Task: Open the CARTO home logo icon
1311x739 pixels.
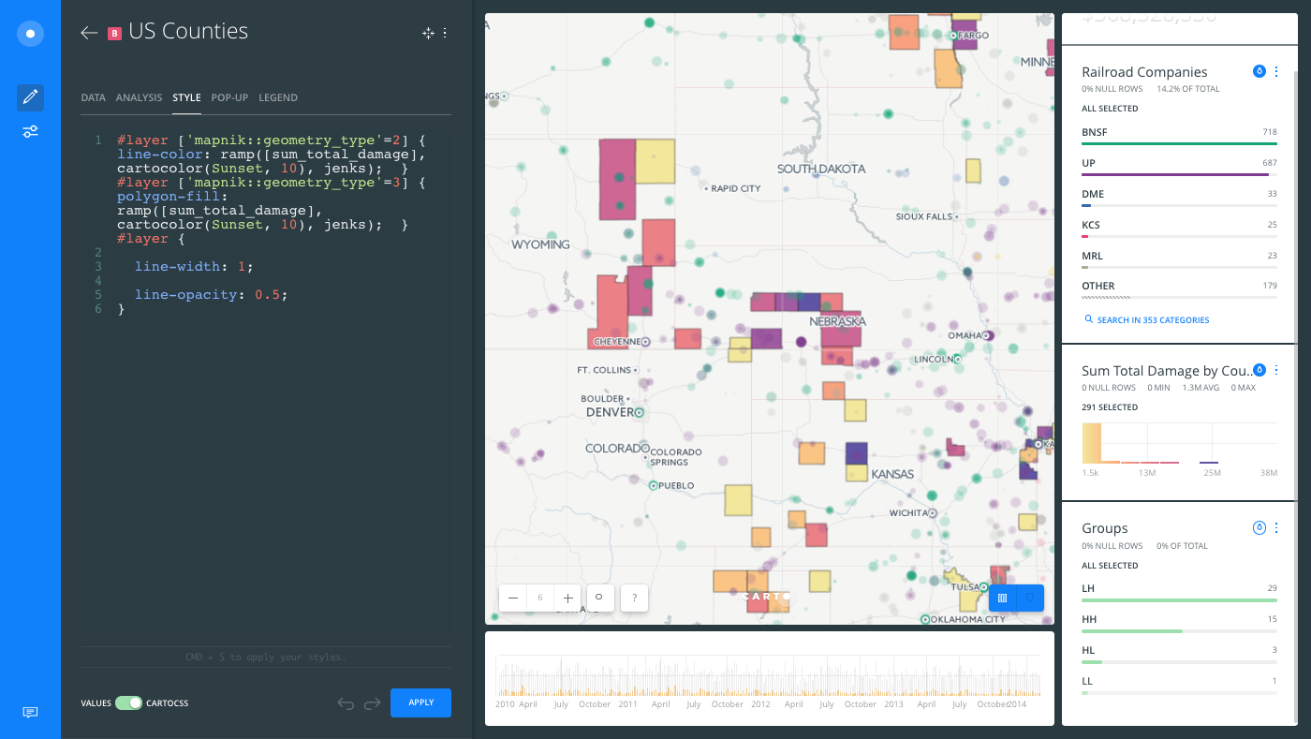Action: click(30, 34)
